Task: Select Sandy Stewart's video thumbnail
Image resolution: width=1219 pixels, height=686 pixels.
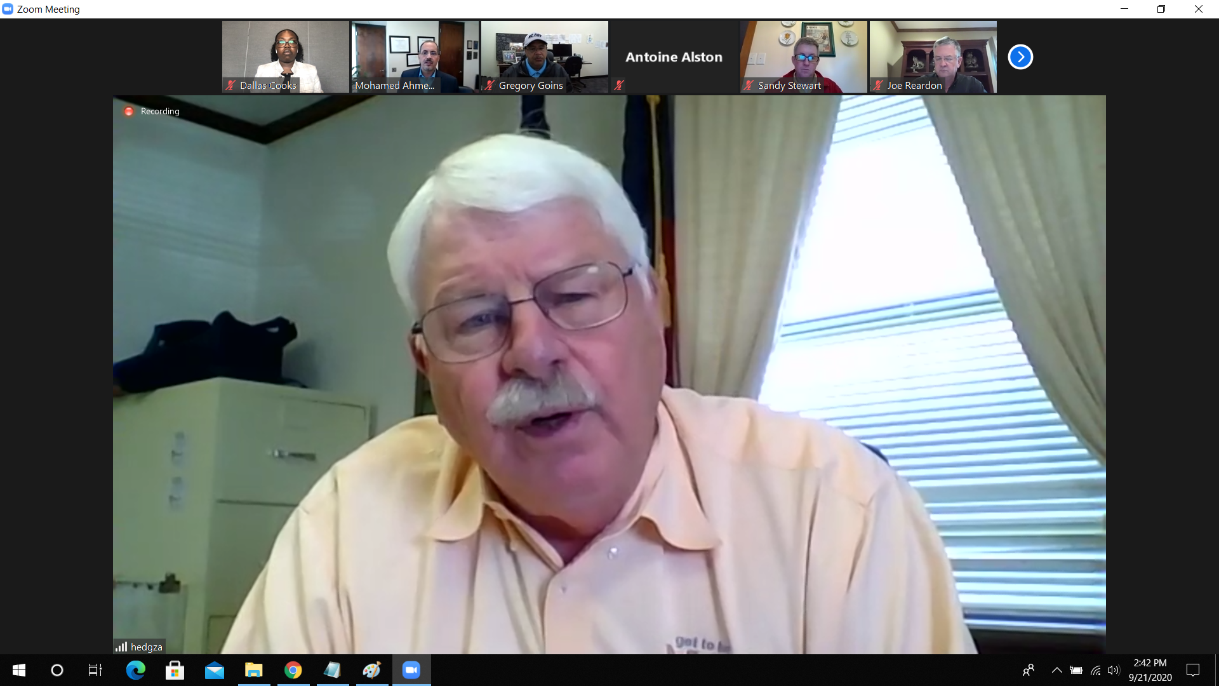Action: 803,57
